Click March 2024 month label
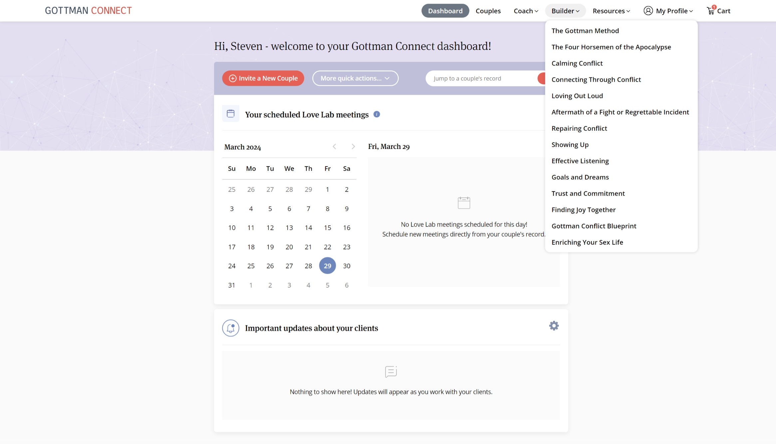Screen dimensions: 776x444 242,147
